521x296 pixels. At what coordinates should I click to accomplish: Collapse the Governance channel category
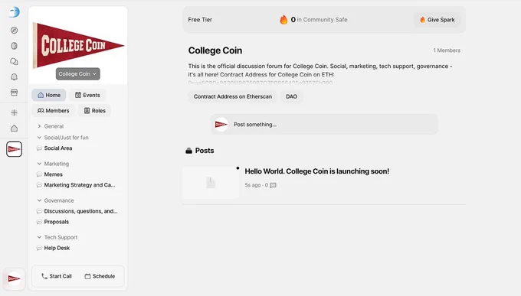pos(39,200)
